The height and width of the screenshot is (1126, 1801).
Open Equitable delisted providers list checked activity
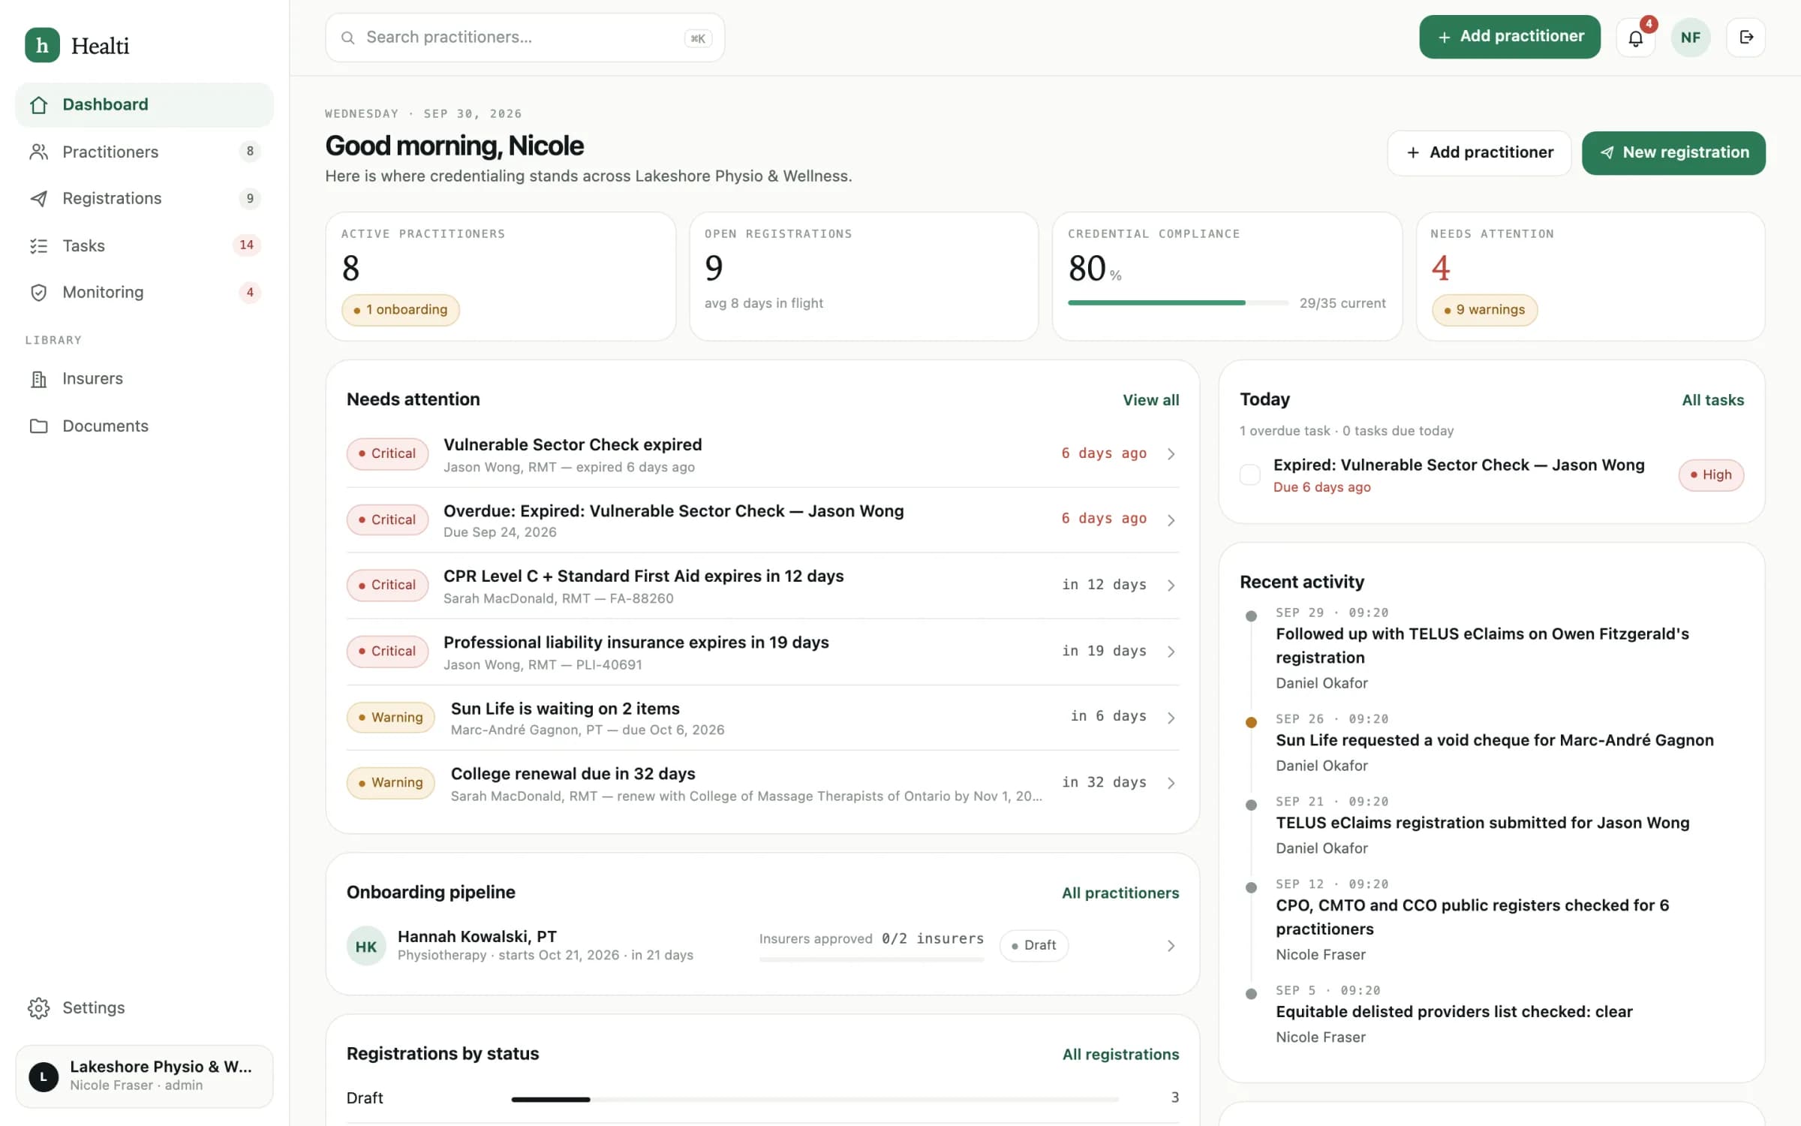click(1454, 1012)
